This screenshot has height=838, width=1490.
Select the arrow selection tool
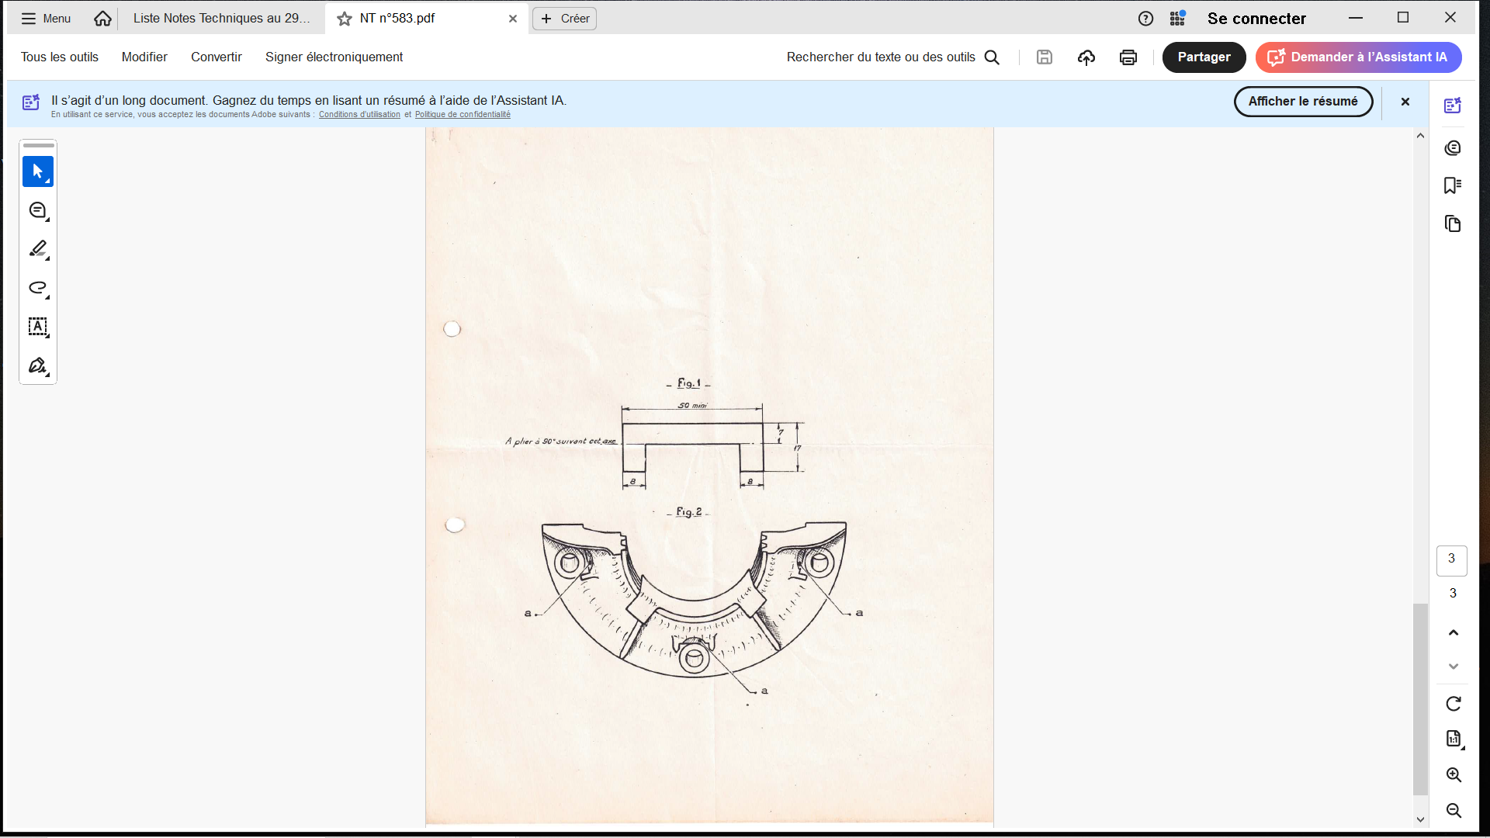point(37,171)
